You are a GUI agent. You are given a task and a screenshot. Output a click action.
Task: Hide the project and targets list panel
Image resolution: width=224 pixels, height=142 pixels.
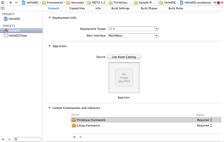[3, 8]
